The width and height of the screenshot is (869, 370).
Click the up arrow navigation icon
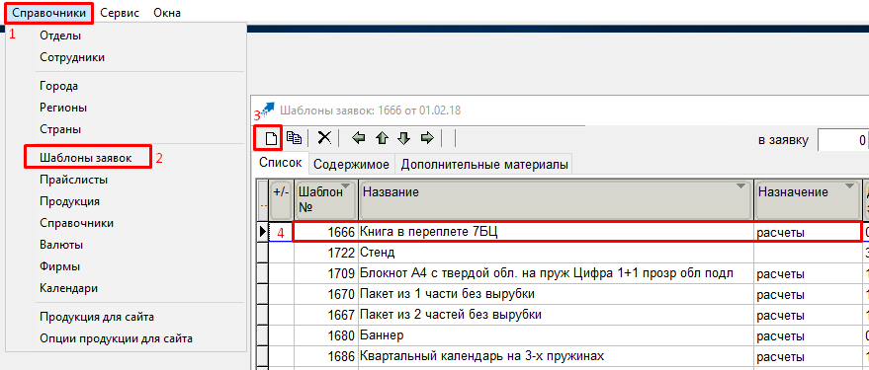click(382, 138)
